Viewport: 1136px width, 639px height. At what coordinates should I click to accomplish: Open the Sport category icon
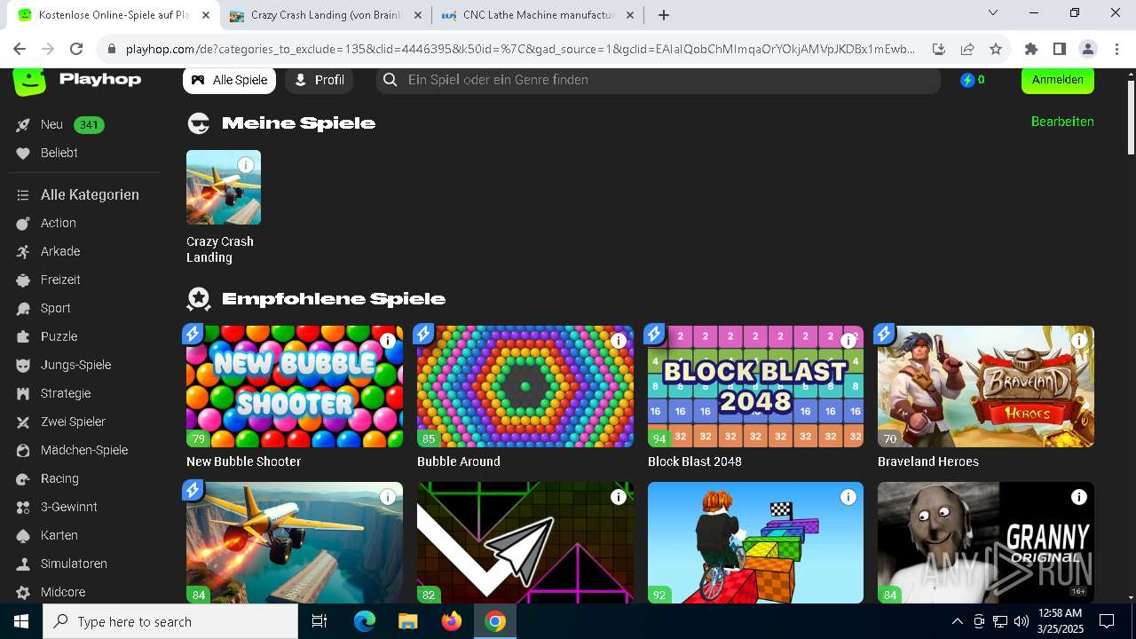pos(23,309)
